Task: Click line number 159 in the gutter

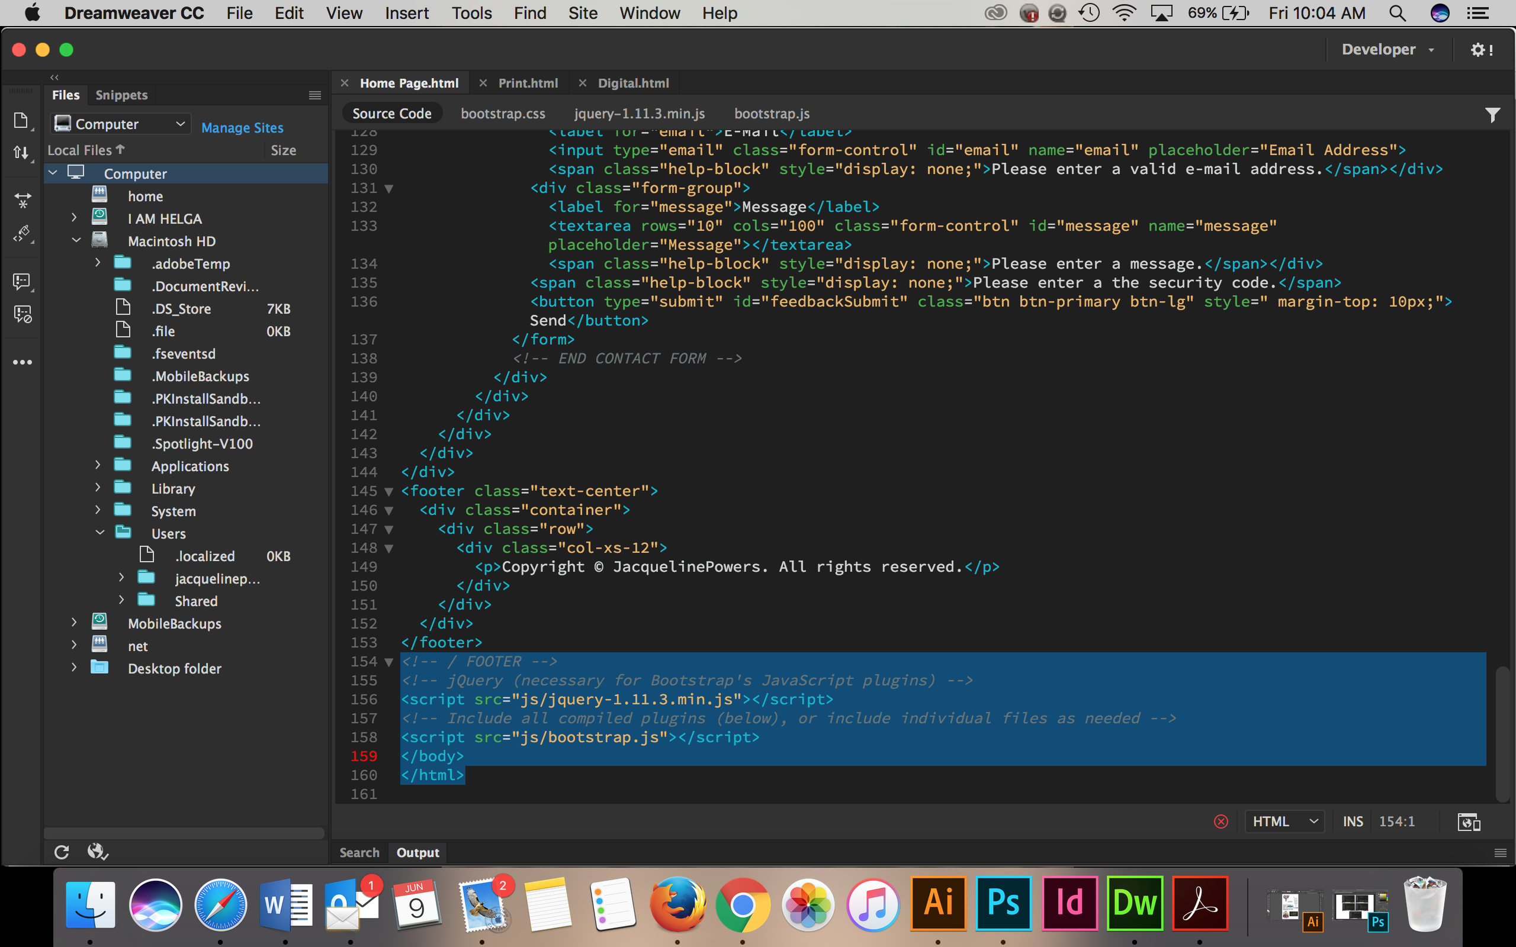Action: (x=364, y=756)
